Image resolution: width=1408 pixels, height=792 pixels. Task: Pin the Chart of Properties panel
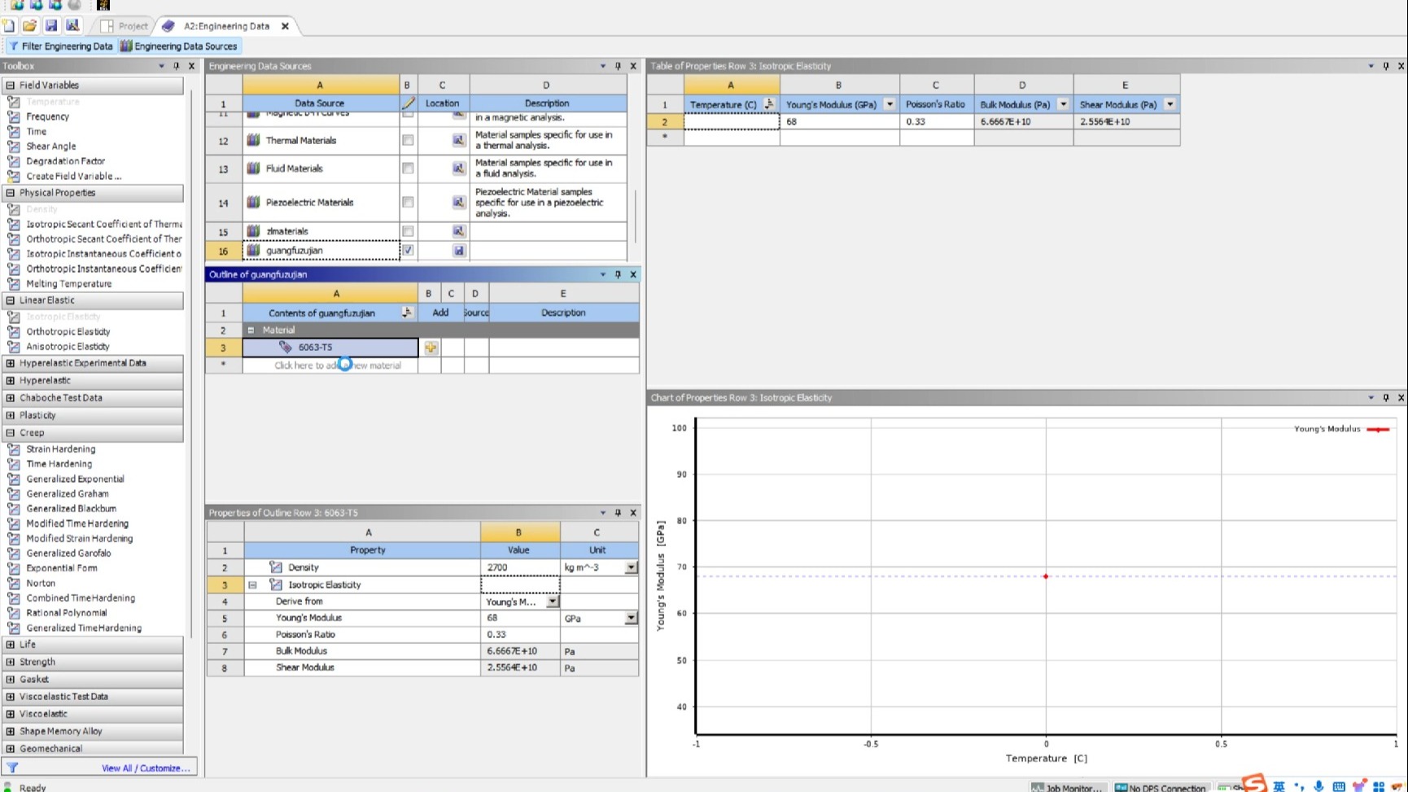1386,398
